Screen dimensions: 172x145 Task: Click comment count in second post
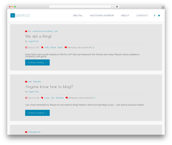(x=95, y=98)
